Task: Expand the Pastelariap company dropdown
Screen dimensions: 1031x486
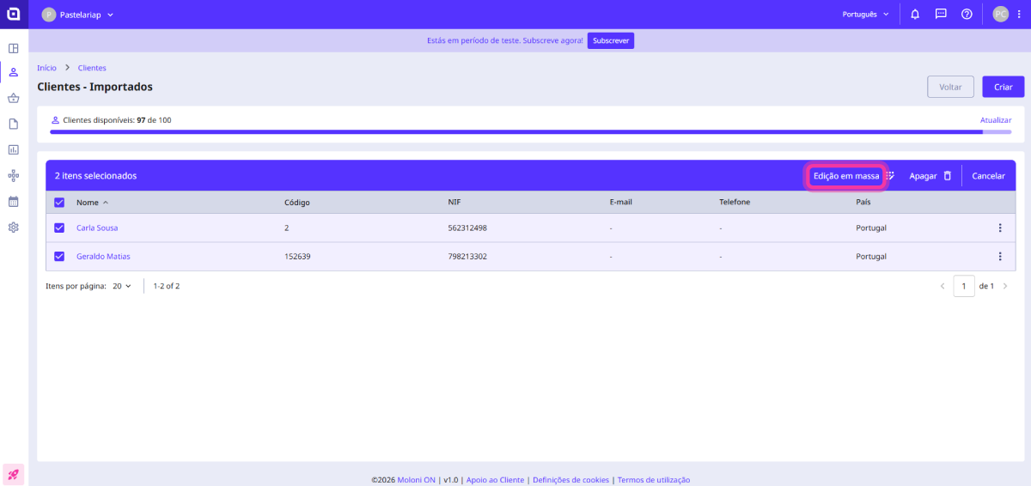Action: [78, 15]
